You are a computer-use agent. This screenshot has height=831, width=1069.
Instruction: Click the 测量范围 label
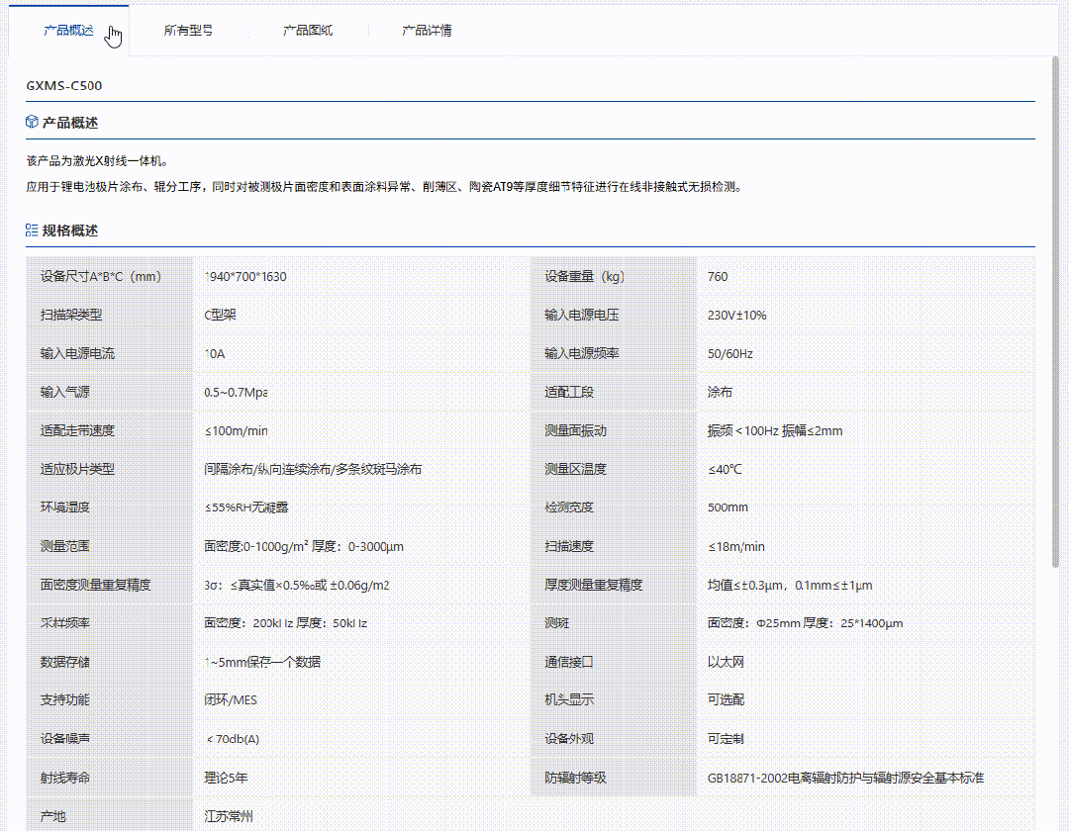point(64,546)
